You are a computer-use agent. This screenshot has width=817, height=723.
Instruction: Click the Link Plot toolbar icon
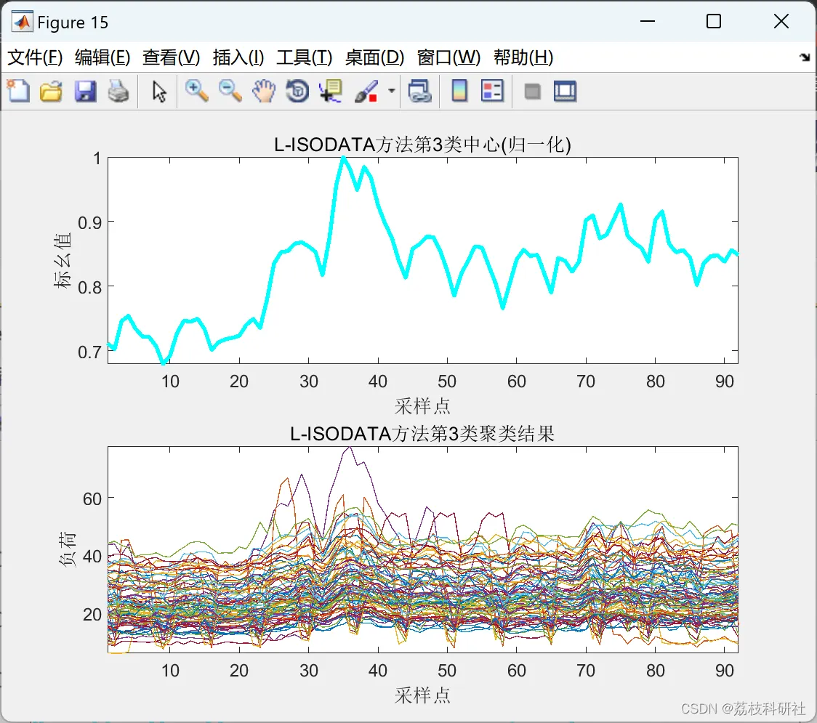[x=419, y=91]
